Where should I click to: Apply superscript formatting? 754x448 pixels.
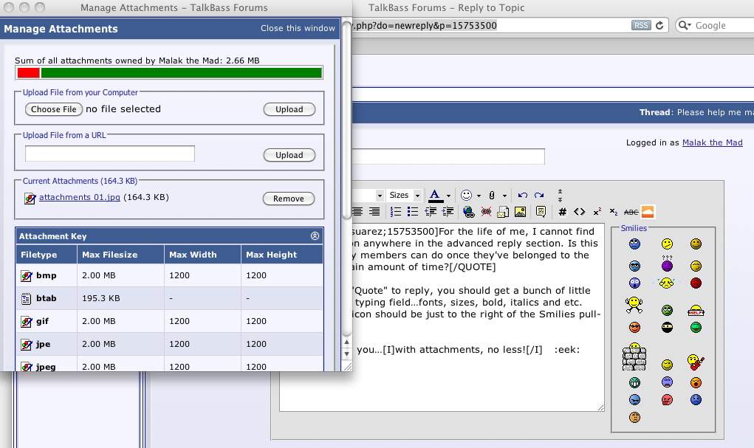coord(597,212)
